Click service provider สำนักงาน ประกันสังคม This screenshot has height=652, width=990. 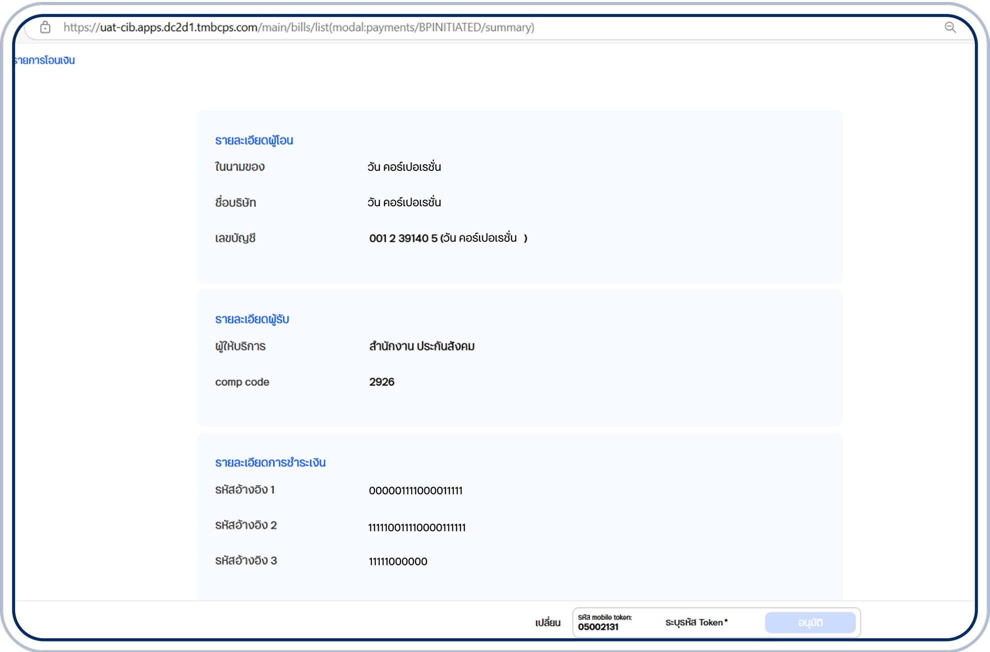(x=421, y=346)
